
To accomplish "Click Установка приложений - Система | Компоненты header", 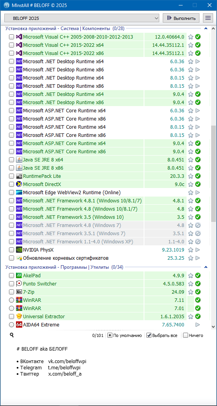I will [64, 28].
